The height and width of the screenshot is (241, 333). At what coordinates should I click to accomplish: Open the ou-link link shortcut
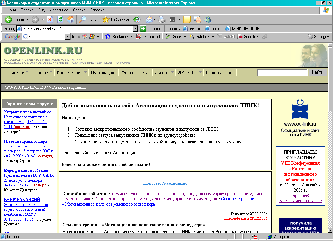coord(214,29)
